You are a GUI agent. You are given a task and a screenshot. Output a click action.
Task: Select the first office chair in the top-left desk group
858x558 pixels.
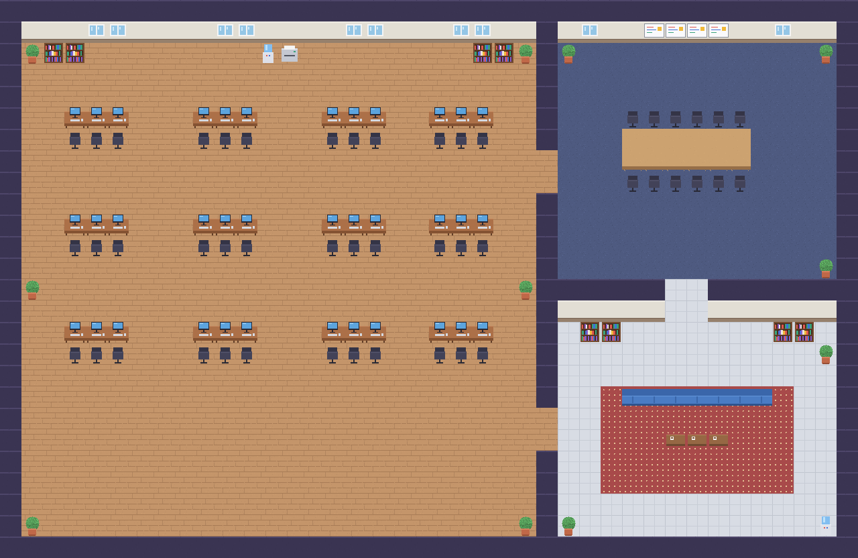[75, 140]
